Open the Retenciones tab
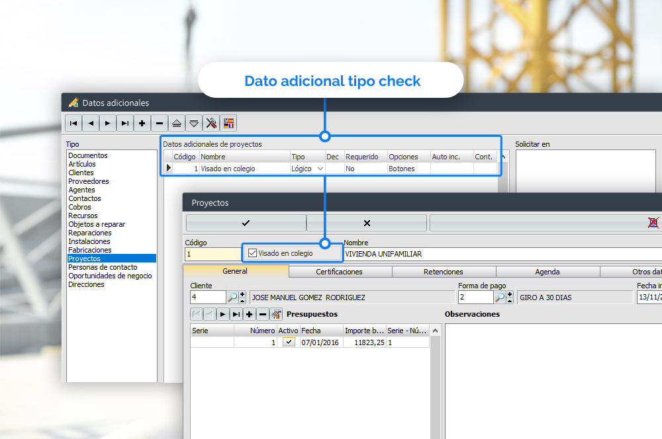Viewport: 662px width, 439px height. tap(444, 272)
